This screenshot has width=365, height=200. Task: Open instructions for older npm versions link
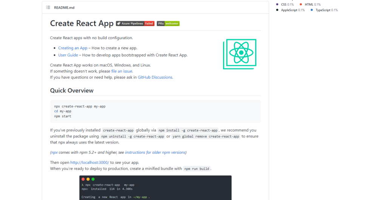(155, 153)
